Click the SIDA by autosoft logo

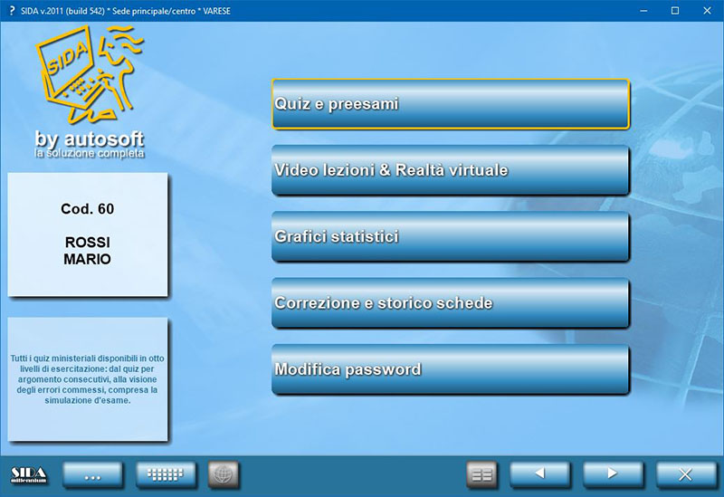pyautogui.click(x=89, y=91)
